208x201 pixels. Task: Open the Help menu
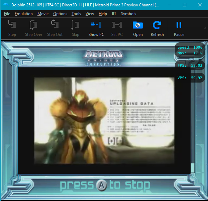tap(103, 14)
